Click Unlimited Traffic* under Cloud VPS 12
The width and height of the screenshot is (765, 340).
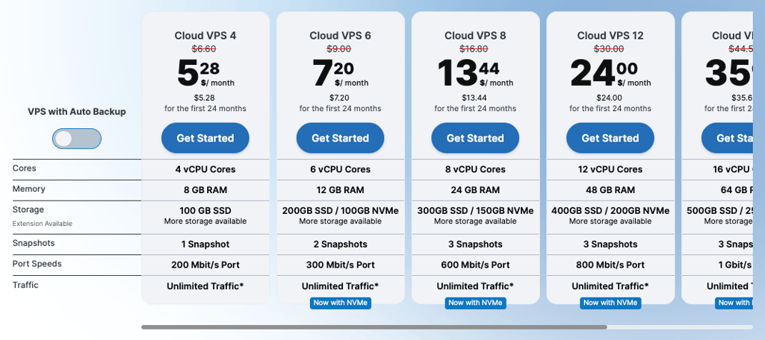(610, 286)
